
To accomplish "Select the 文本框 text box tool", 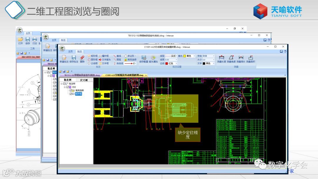I will tap(104, 63).
